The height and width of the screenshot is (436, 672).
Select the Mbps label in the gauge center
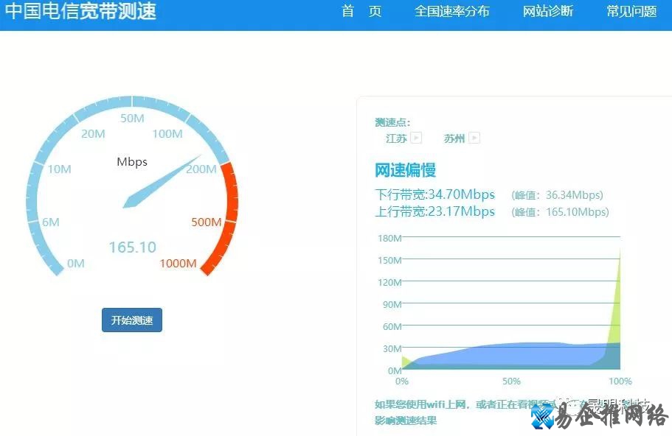(131, 161)
